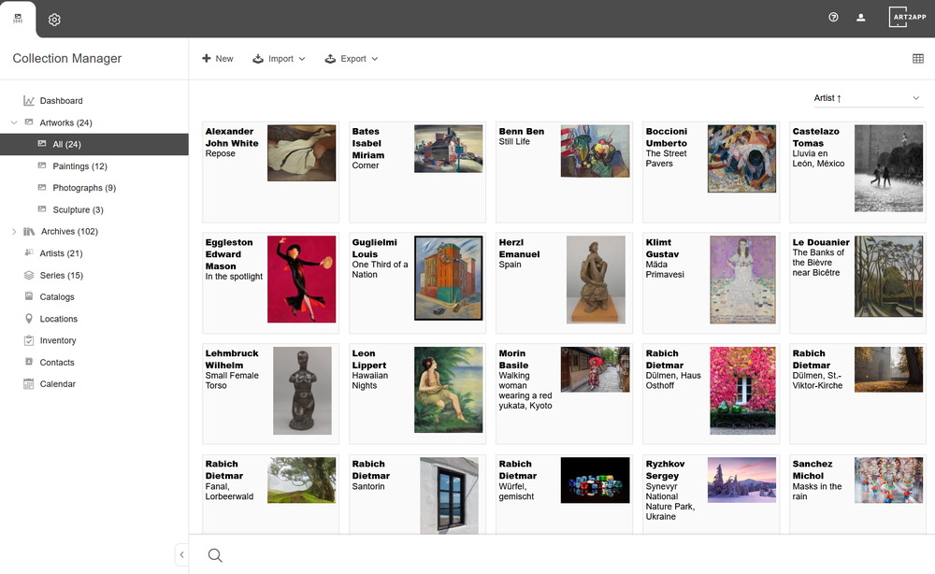Open Catalogs section
935x574 pixels.
[x=57, y=297]
